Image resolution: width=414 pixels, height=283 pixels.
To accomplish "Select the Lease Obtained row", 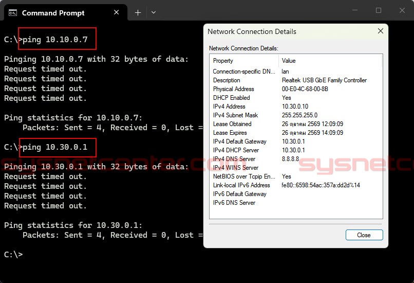I will pyautogui.click(x=296, y=124).
